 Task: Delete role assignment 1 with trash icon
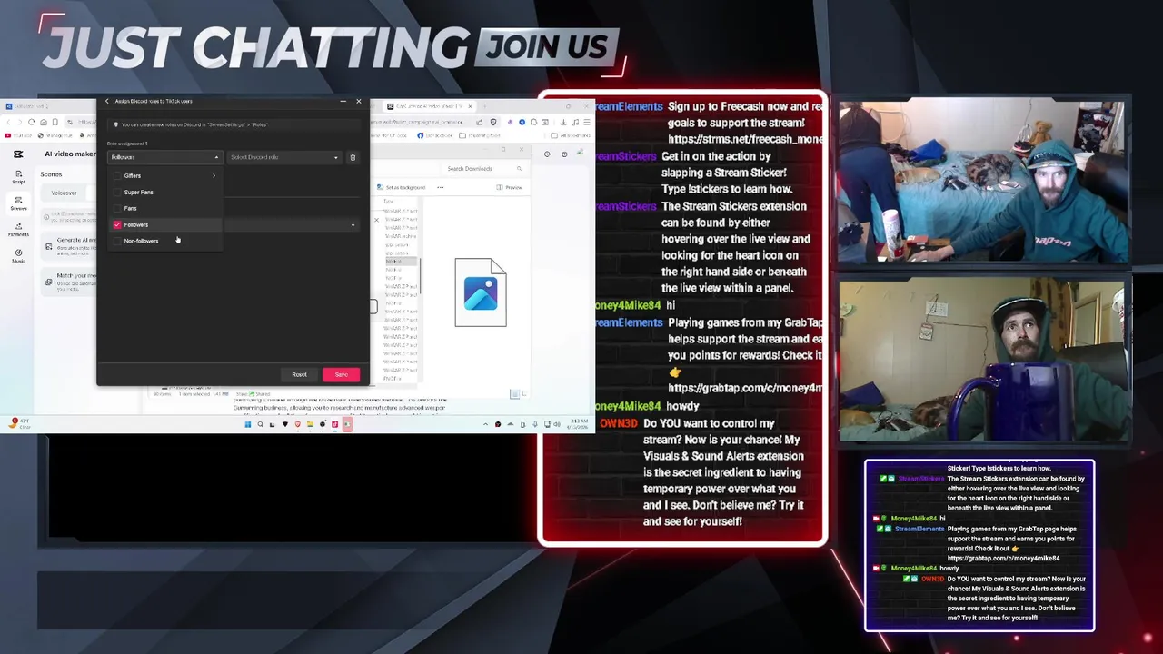(353, 157)
